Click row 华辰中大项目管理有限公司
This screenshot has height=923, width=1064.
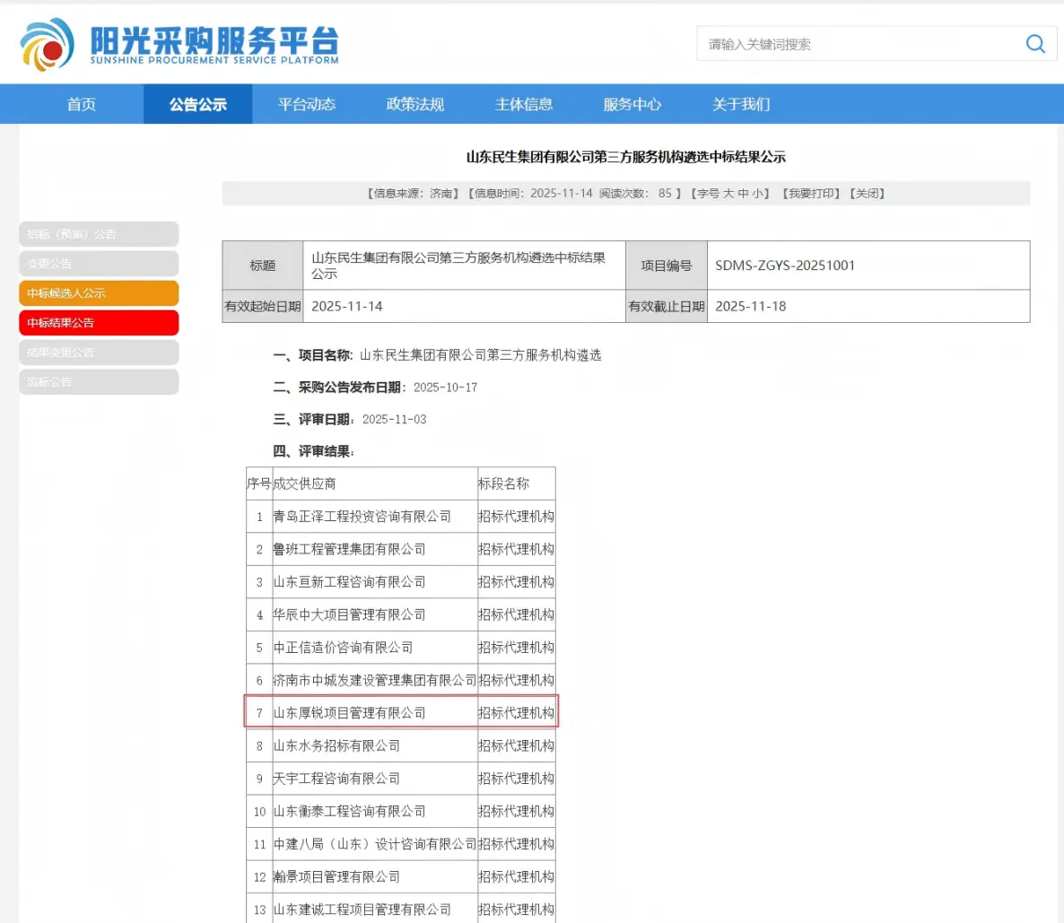pyautogui.click(x=401, y=614)
